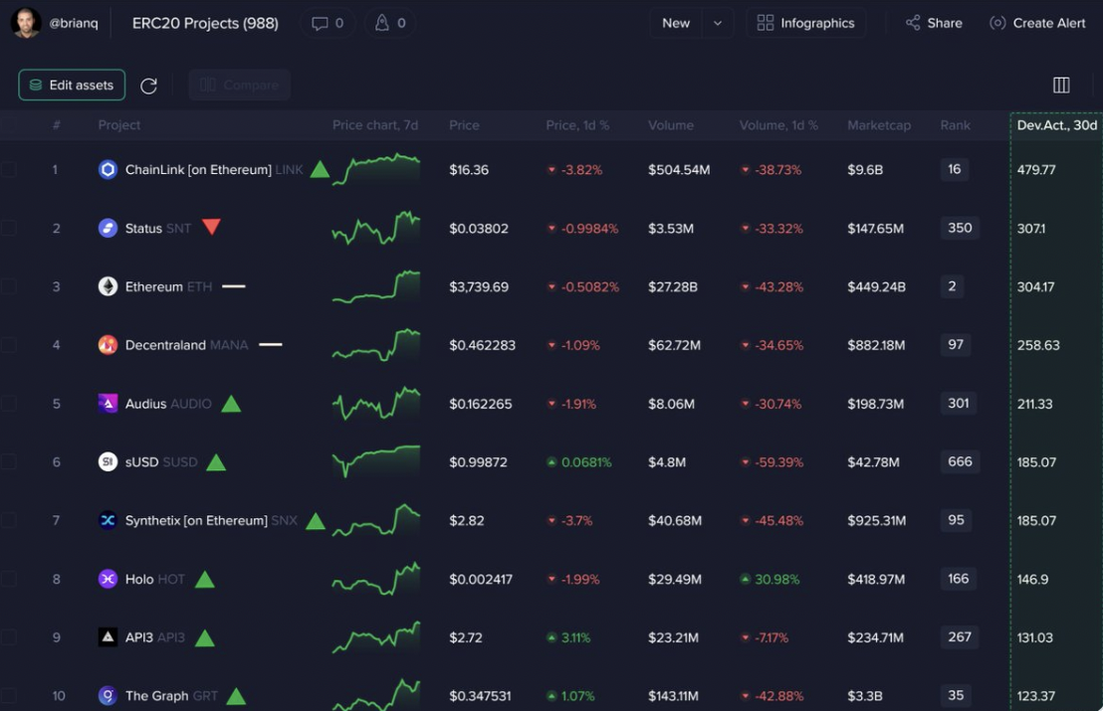The width and height of the screenshot is (1103, 711).
Task: Click The Graph GRT logo icon
Action: tap(108, 695)
